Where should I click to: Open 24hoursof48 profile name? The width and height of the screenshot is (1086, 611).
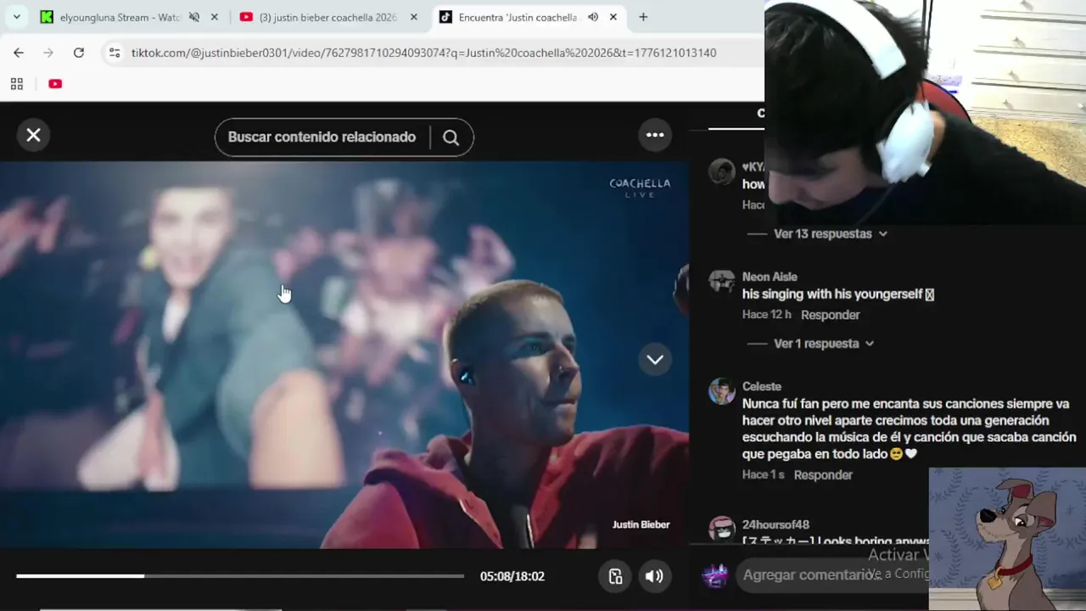pyautogui.click(x=775, y=524)
